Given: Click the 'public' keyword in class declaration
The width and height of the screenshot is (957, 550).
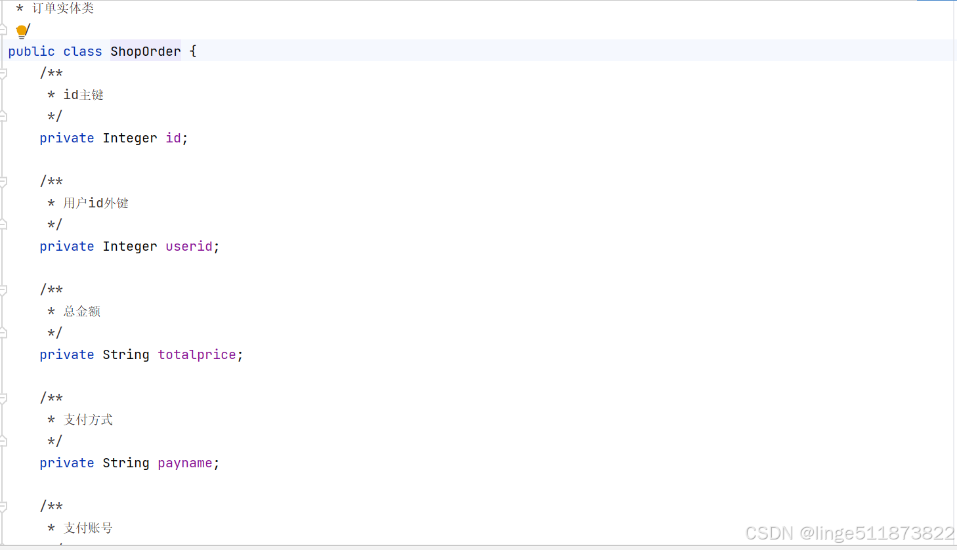Looking at the screenshot, I should (x=32, y=51).
